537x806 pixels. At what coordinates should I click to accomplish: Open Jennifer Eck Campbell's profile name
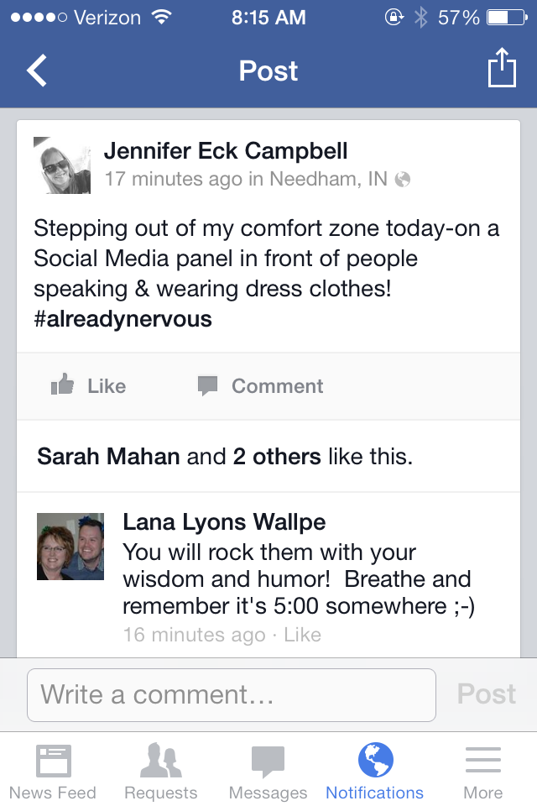tap(226, 151)
